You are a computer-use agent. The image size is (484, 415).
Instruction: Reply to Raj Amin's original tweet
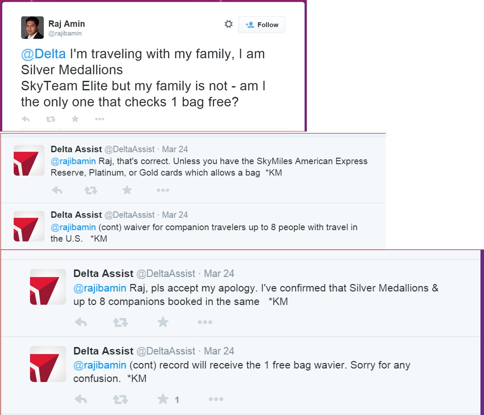[26, 119]
